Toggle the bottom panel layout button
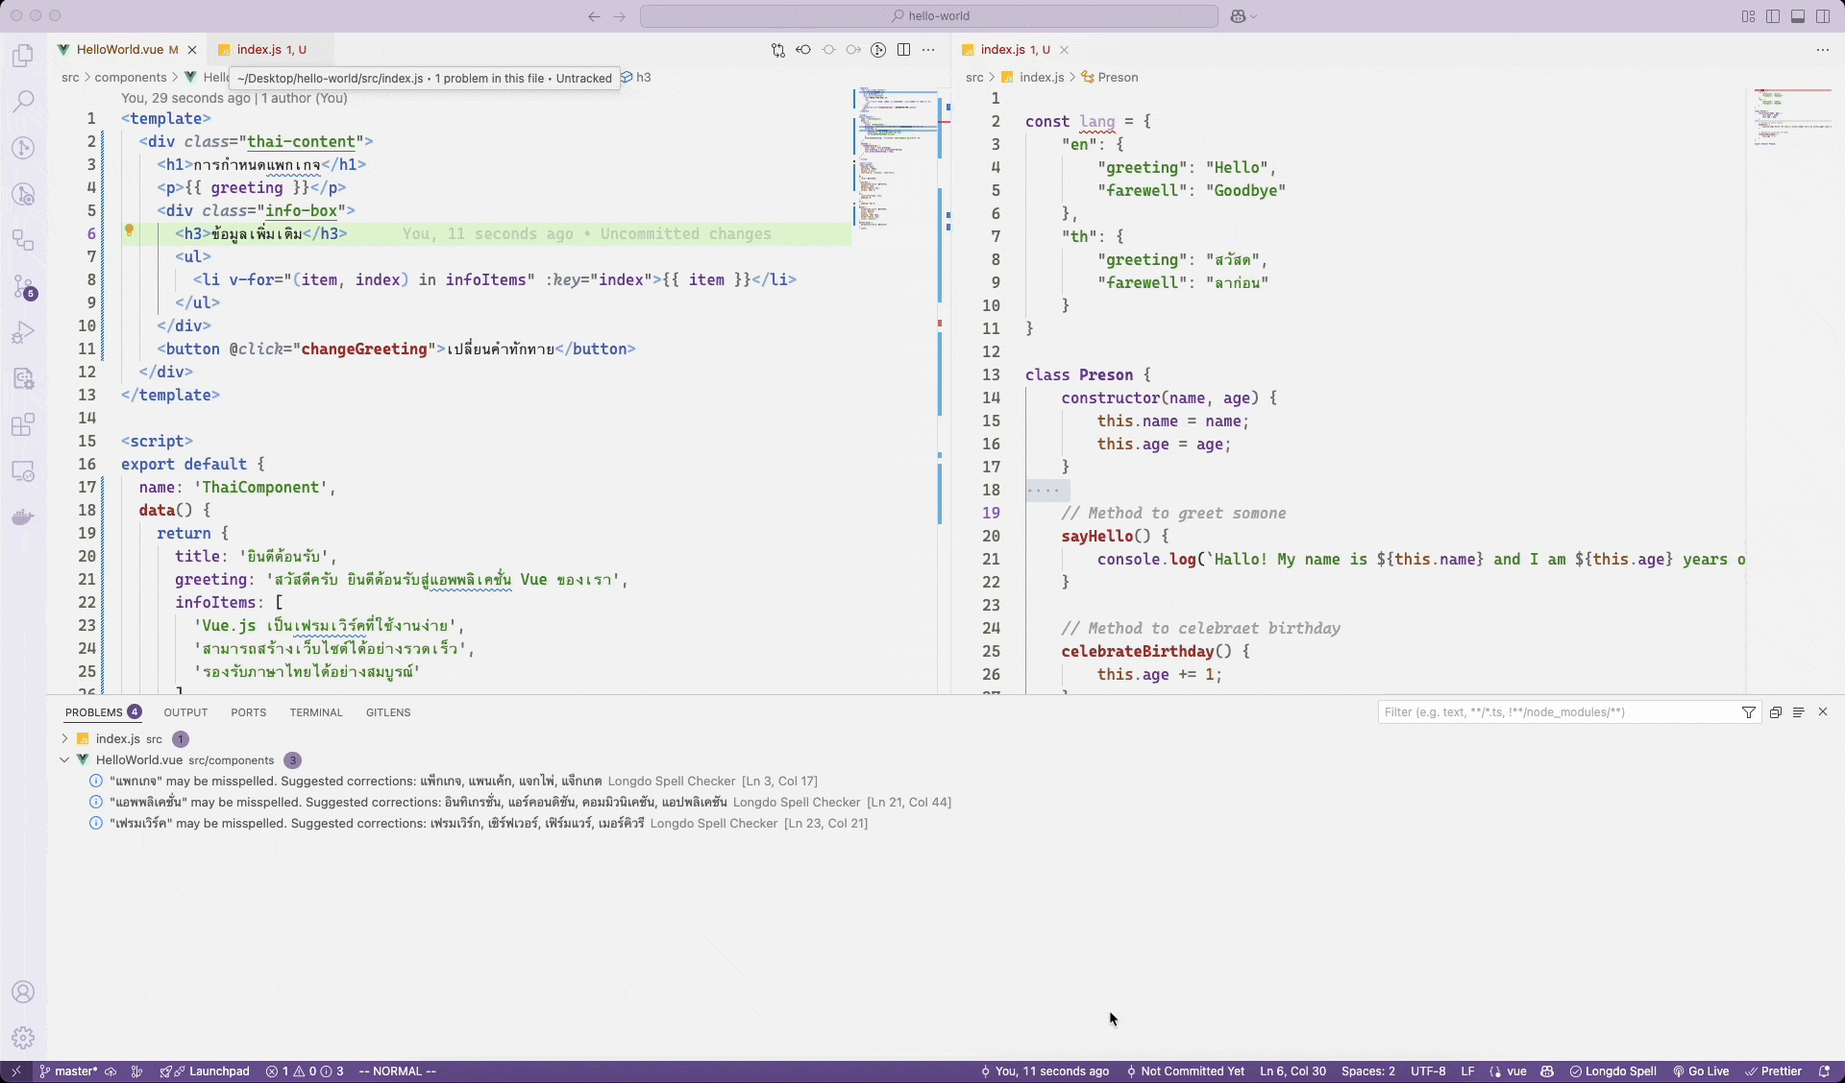Viewport: 1845px width, 1083px height. coord(1798,16)
